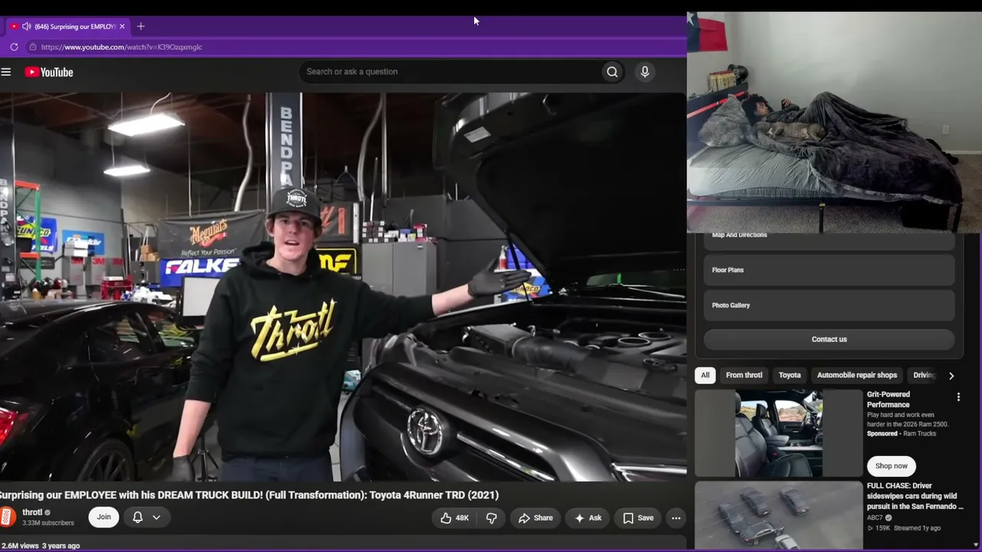
Task: Open options menu for Grit-Powered Performance ad
Action: click(x=958, y=397)
